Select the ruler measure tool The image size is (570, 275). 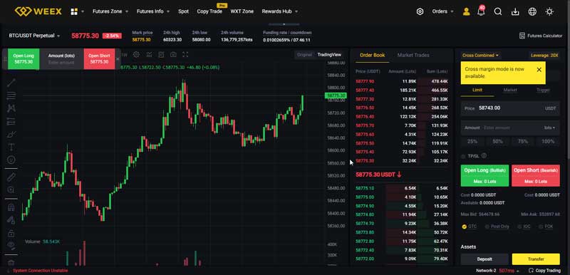[x=11, y=177]
